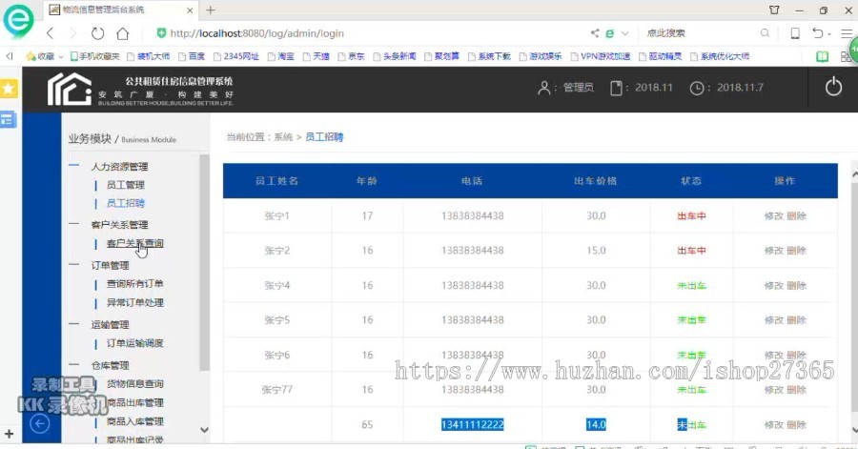Click the share icon in the address bar
858x449 pixels.
pos(594,33)
